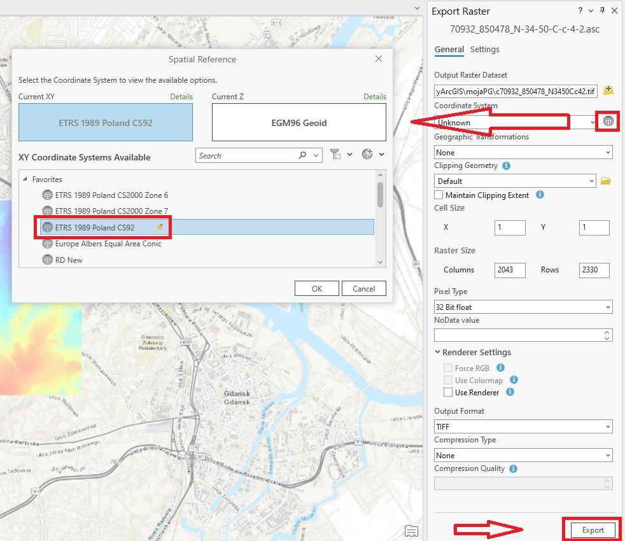Show info for Clipping Geometry
The image size is (625, 541).
coord(507,165)
